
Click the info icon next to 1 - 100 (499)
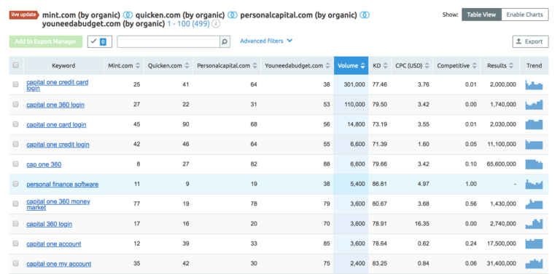point(216,24)
